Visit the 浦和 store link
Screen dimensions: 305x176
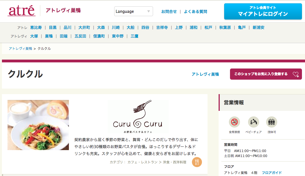click(194, 28)
